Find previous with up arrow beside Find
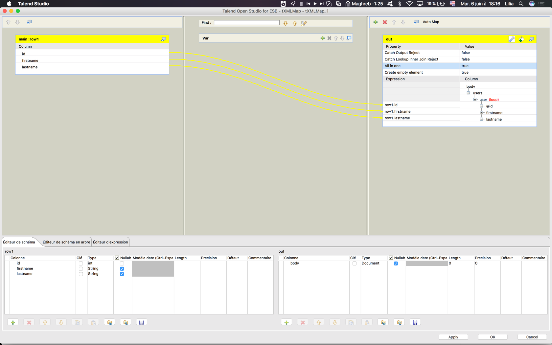 pyautogui.click(x=295, y=23)
